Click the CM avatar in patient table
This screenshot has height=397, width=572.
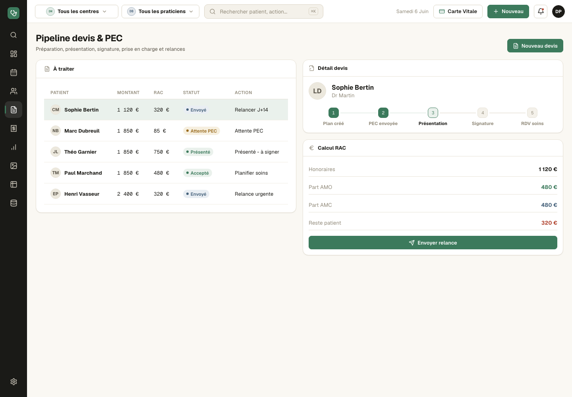[x=56, y=110]
